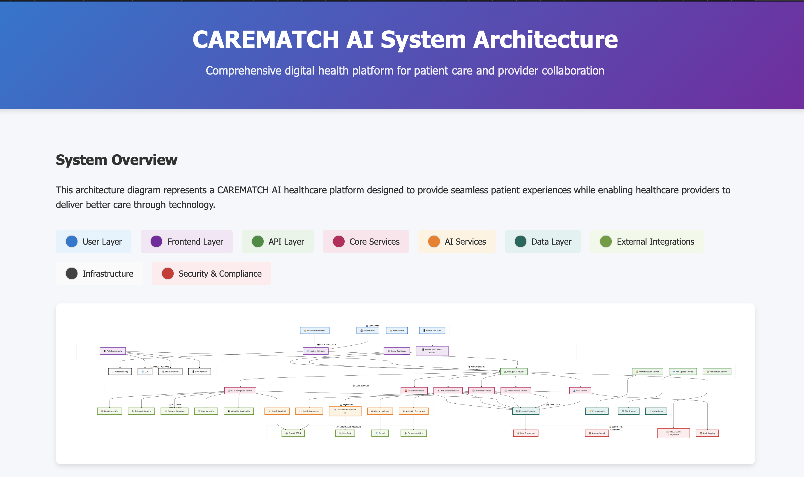The height and width of the screenshot is (477, 804).
Task: Click the blue User Layer legend circle
Action: pos(71,241)
